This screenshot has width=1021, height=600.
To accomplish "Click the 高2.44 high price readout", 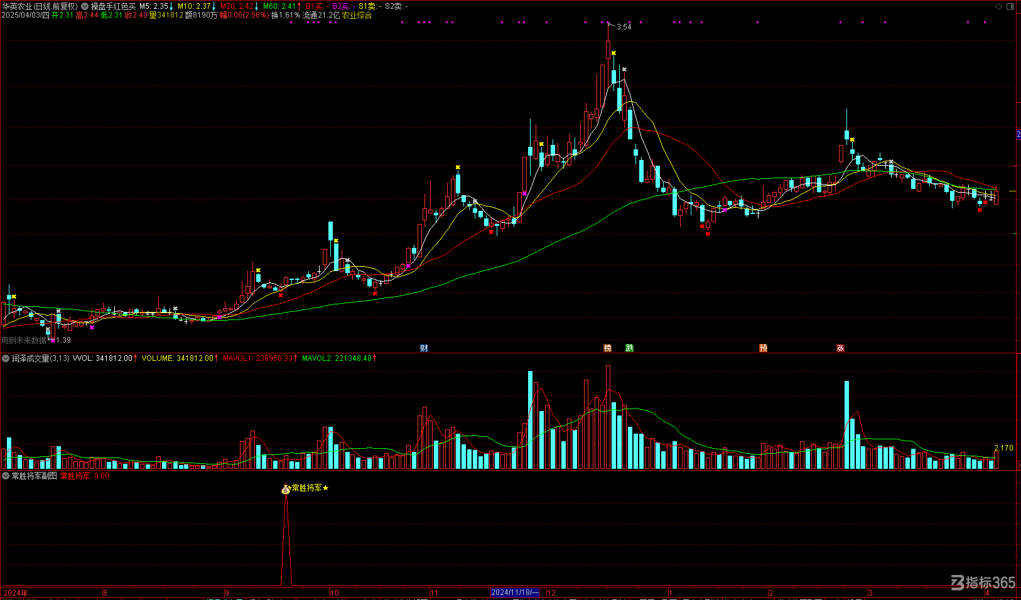I will tap(87, 15).
